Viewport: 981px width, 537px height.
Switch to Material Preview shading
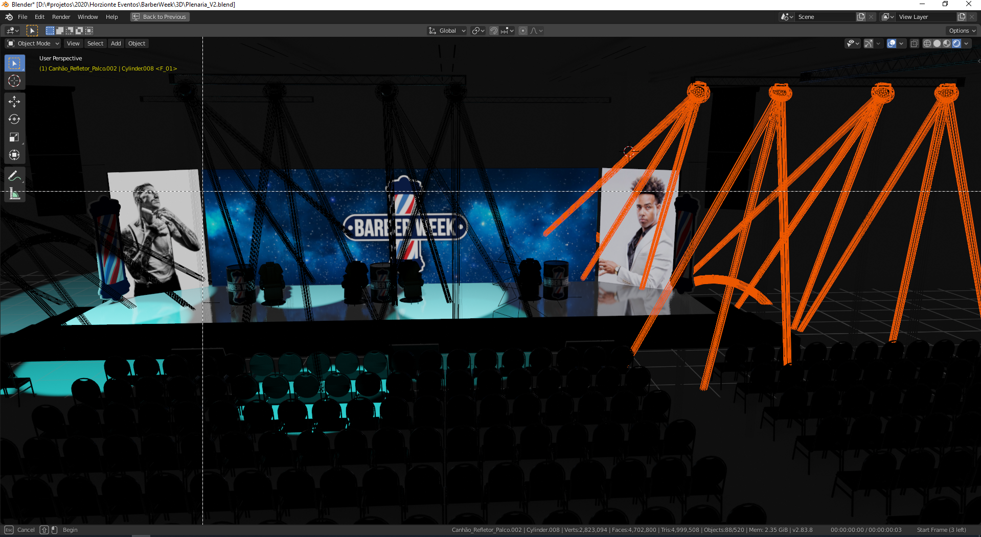pos(947,43)
